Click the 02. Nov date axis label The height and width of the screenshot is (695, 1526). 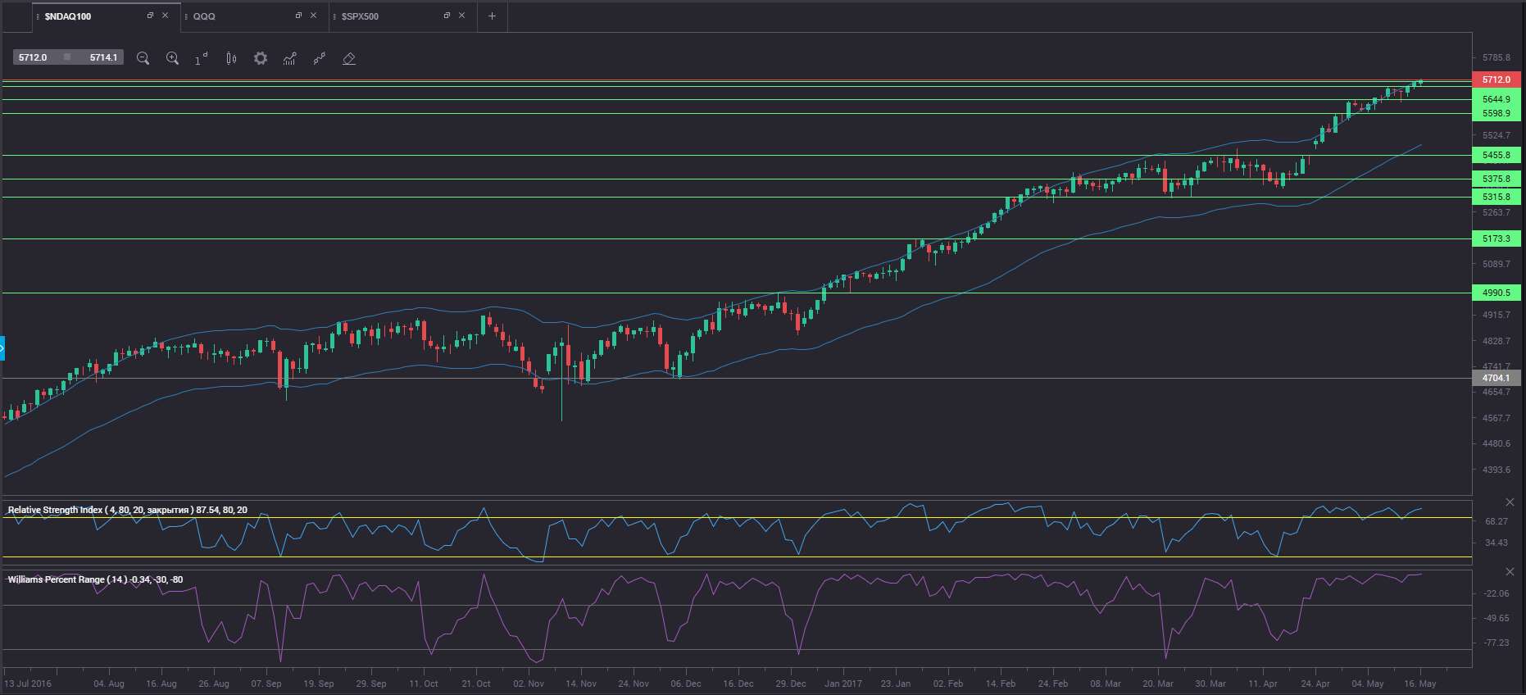click(529, 684)
